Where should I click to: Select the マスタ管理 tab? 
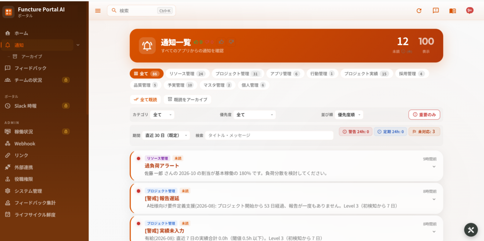pos(217,85)
